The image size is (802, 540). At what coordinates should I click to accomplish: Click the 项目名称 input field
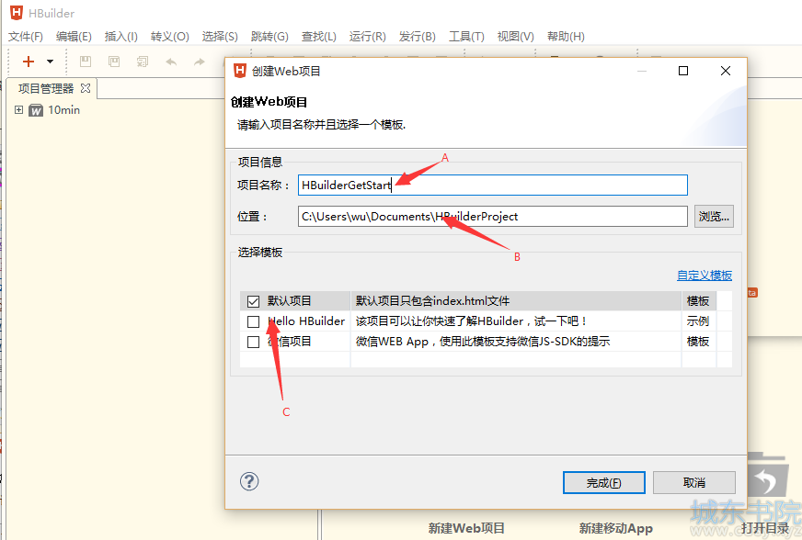(493, 185)
